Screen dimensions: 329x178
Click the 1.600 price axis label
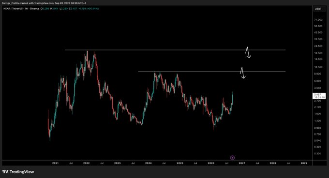pyautogui.click(x=318, y=114)
